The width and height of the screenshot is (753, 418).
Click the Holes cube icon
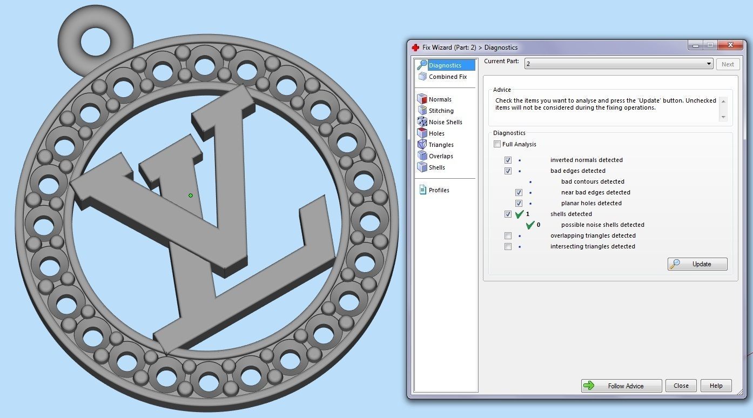coord(422,133)
